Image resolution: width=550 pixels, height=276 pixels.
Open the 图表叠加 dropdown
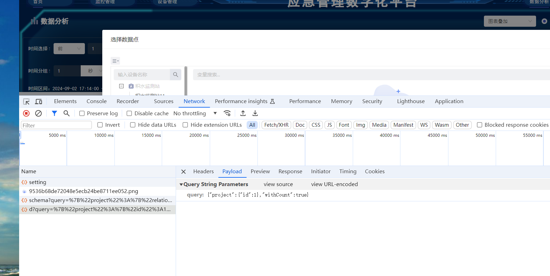pos(510,21)
